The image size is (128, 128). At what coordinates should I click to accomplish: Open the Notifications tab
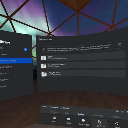[98, 115]
